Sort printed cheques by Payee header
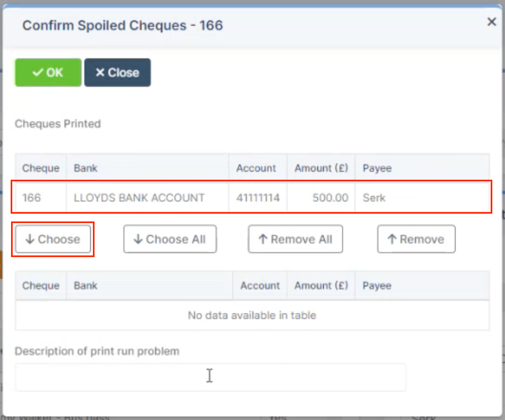Screen dimensions: 505x420 pyautogui.click(x=422, y=168)
